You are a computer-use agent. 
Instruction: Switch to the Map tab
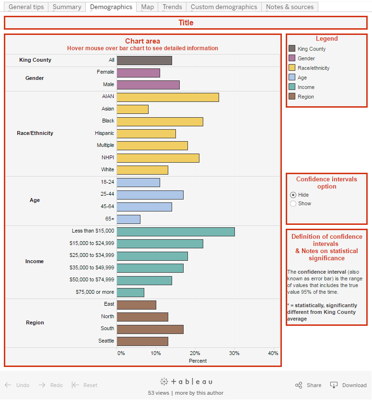coord(147,7)
